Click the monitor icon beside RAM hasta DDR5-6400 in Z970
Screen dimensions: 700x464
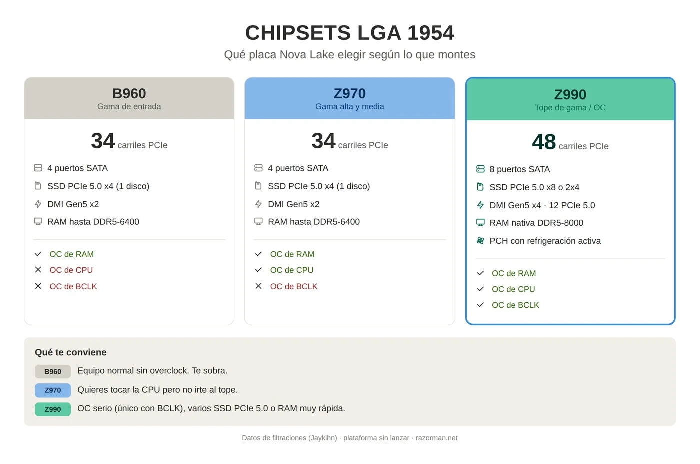coord(258,221)
